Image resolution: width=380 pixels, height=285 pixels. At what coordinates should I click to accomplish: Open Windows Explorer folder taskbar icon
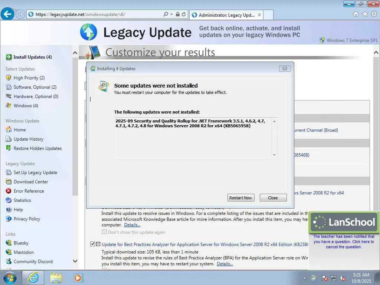click(56, 278)
